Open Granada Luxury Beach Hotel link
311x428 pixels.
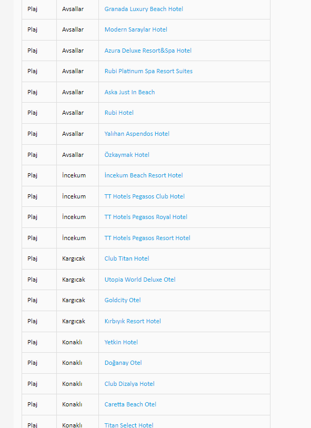pos(144,9)
